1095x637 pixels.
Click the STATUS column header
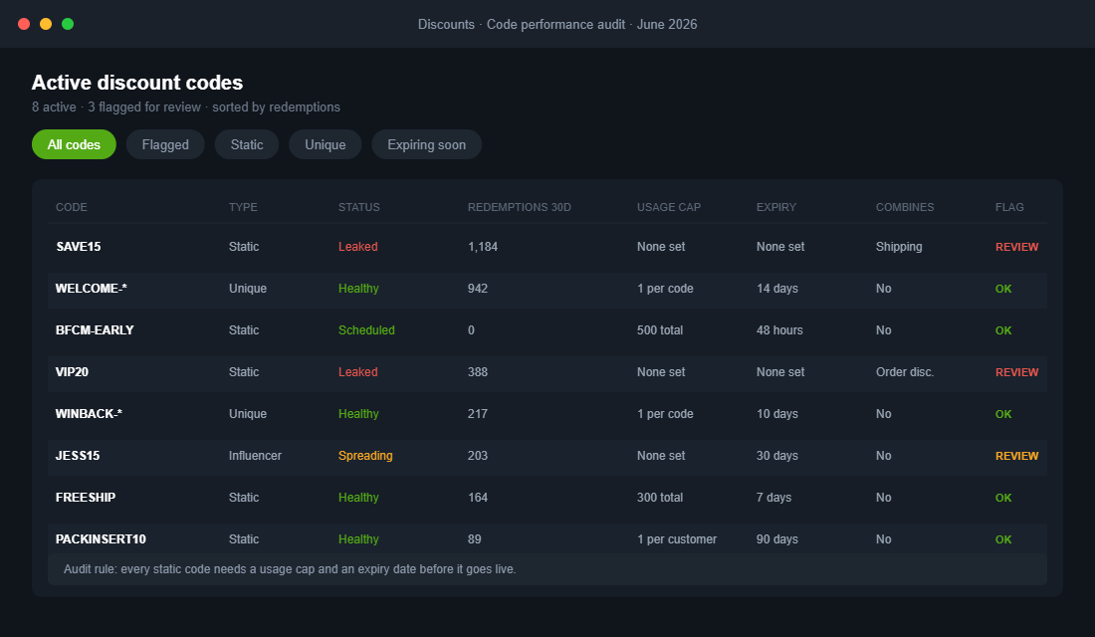coord(359,207)
